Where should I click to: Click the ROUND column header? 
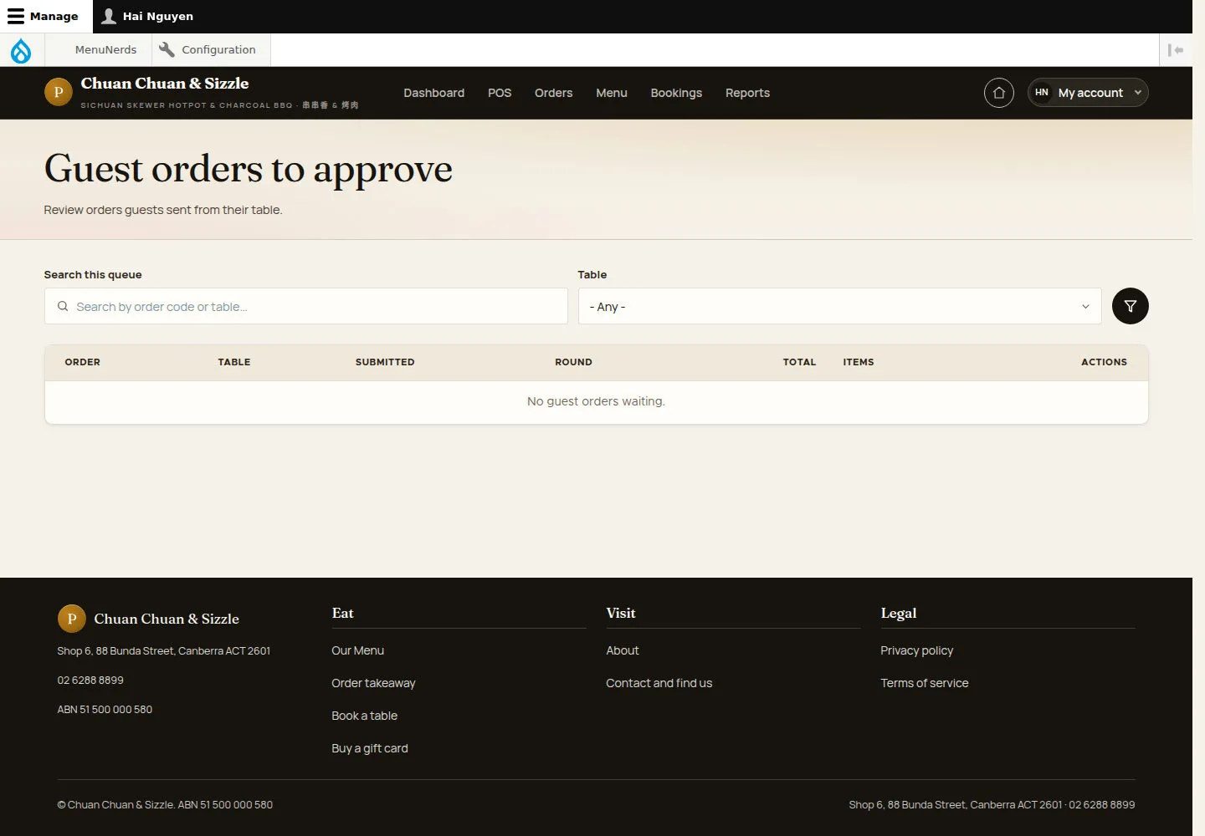pos(573,362)
